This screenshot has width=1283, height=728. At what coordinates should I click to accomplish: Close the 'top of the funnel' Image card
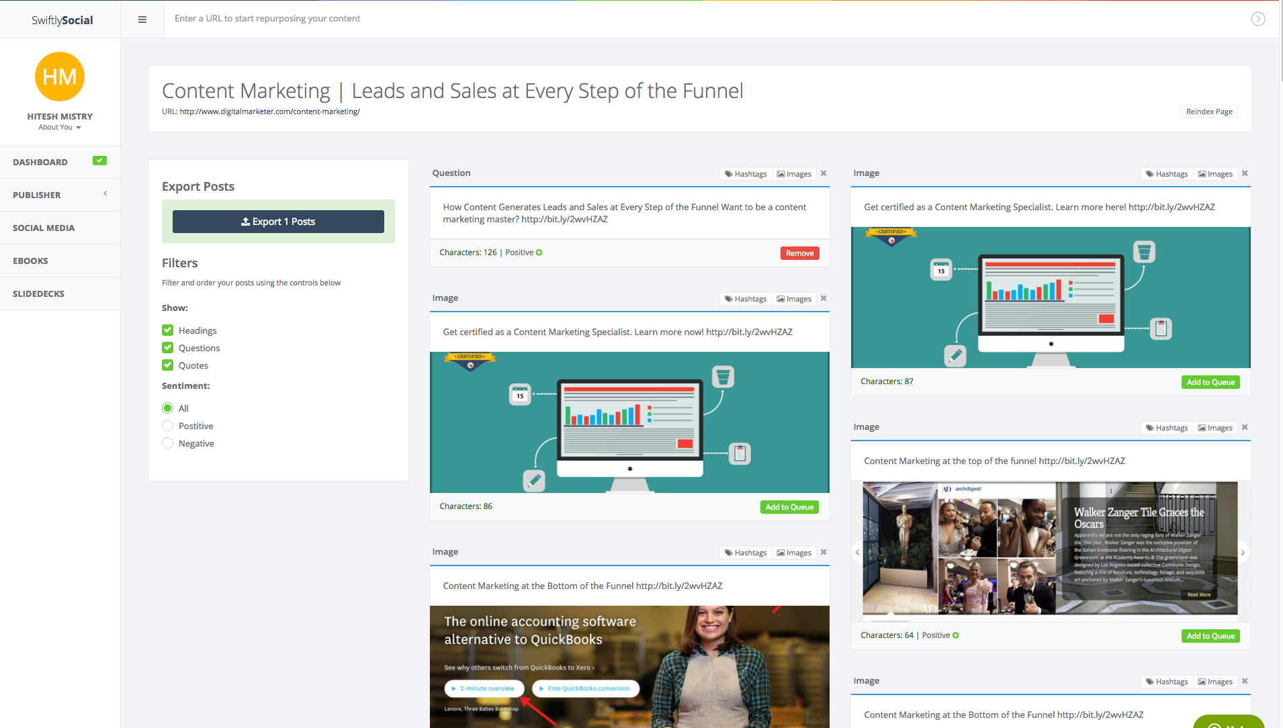[x=1245, y=427]
